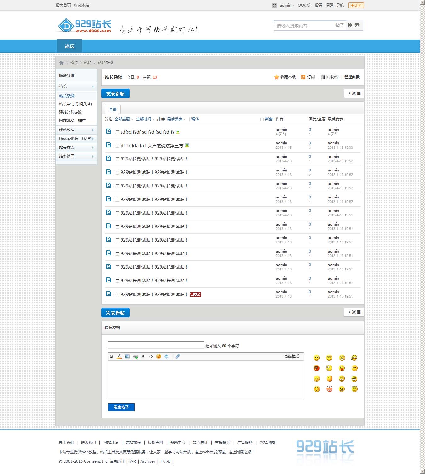Image resolution: width=425 pixels, height=474 pixels.
Task: Click the Bold formatting icon in editor
Action: [111, 356]
